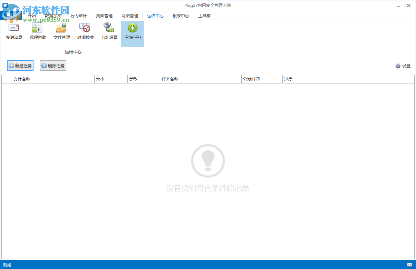Open 节能设置 power saving settings
Image resolution: width=416 pixels, height=269 pixels.
[x=108, y=31]
